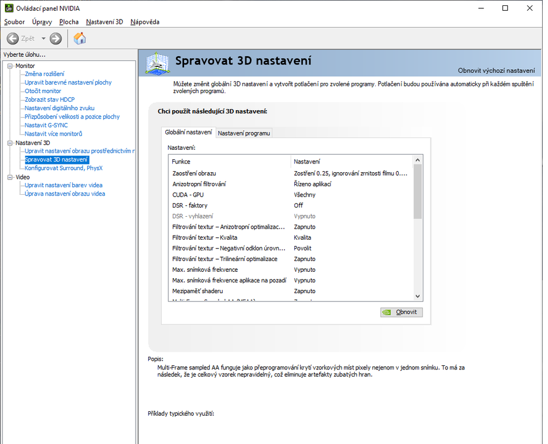Open Zobrazit stav HDCP task
The width and height of the screenshot is (548, 444).
point(50,99)
